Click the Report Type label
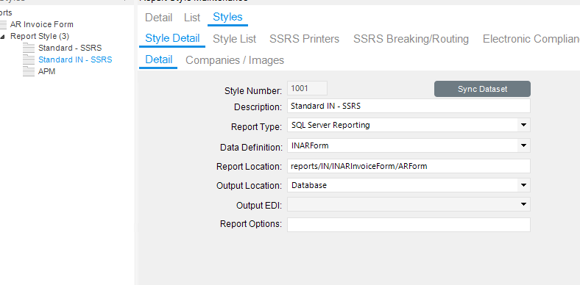The height and width of the screenshot is (285, 580). (x=256, y=127)
